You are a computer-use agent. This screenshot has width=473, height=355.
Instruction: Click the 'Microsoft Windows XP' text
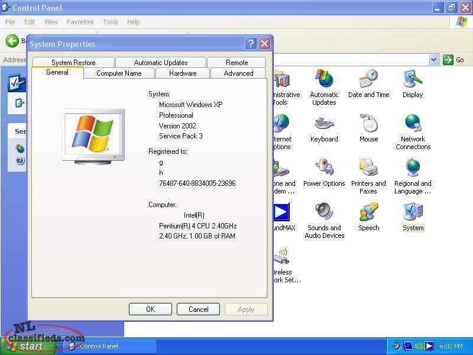coord(190,105)
